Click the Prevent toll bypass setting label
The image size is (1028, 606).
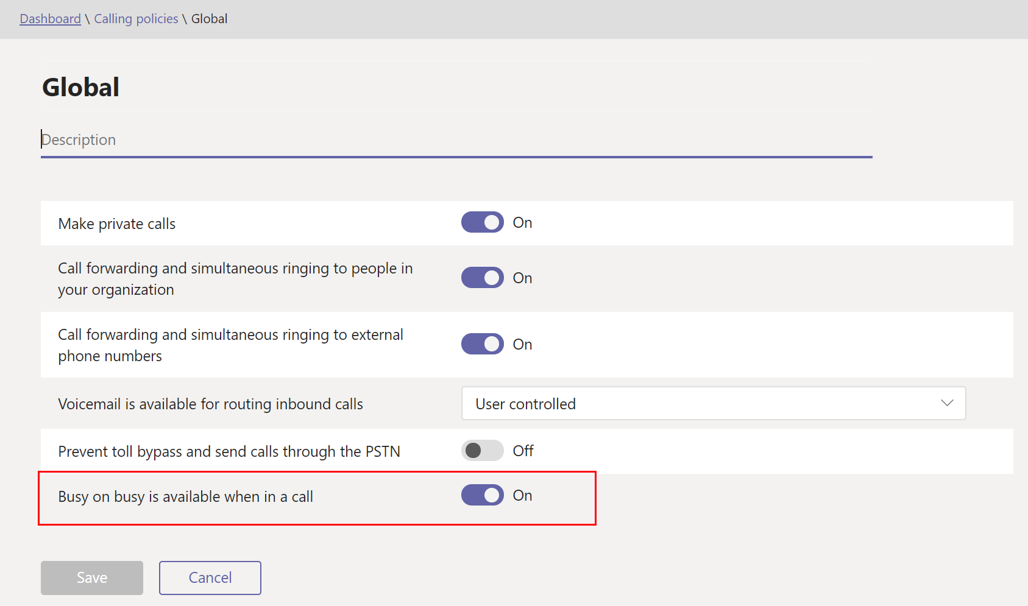(x=229, y=452)
